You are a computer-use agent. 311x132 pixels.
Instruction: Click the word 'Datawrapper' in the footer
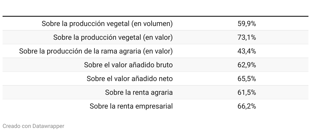tap(48, 126)
